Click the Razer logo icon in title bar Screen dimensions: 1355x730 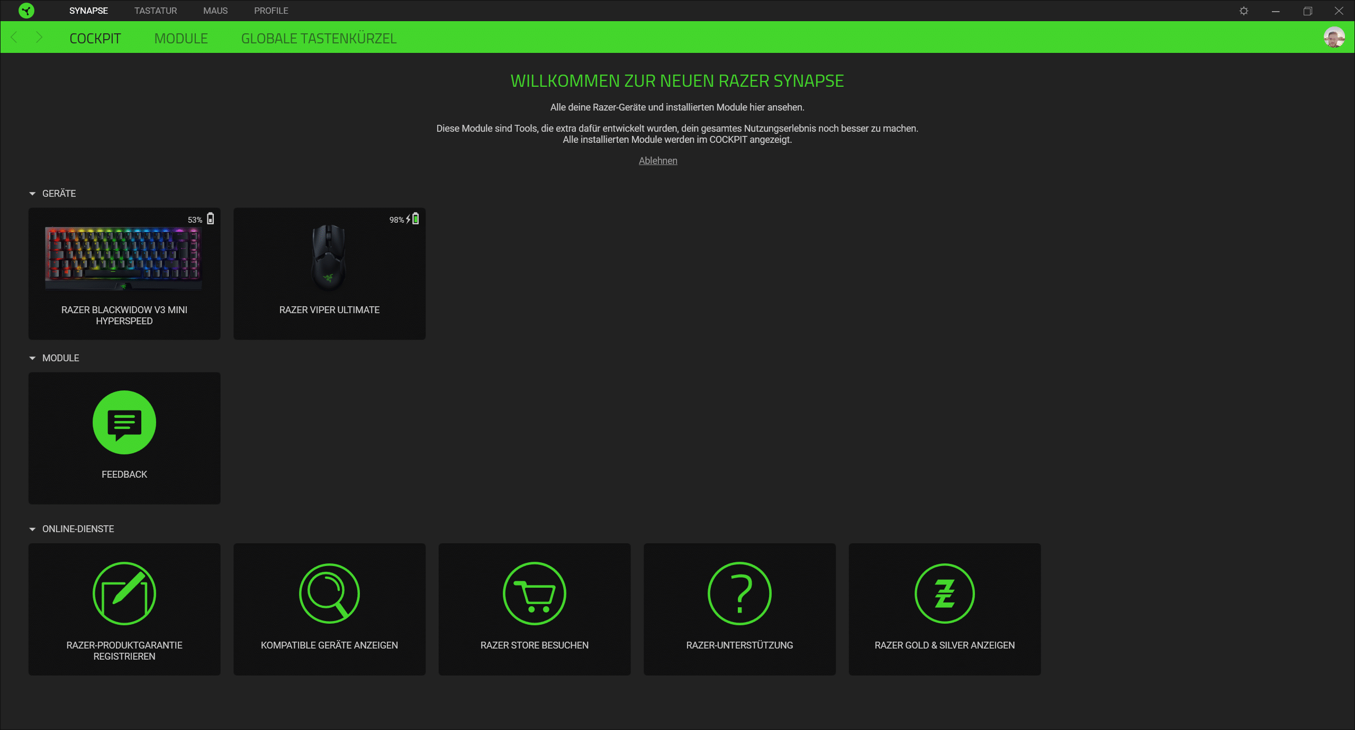point(26,11)
